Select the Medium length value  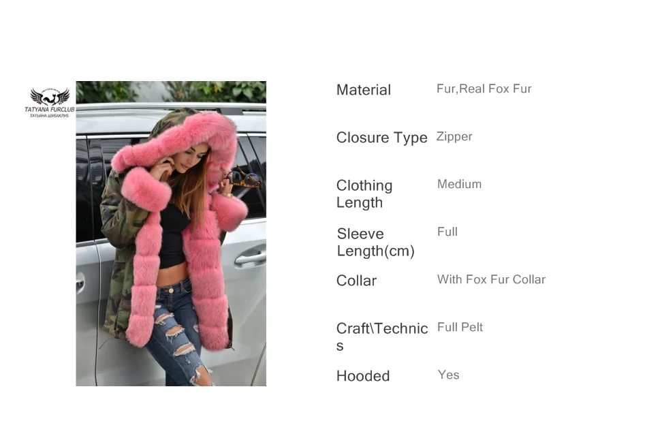[x=459, y=184]
